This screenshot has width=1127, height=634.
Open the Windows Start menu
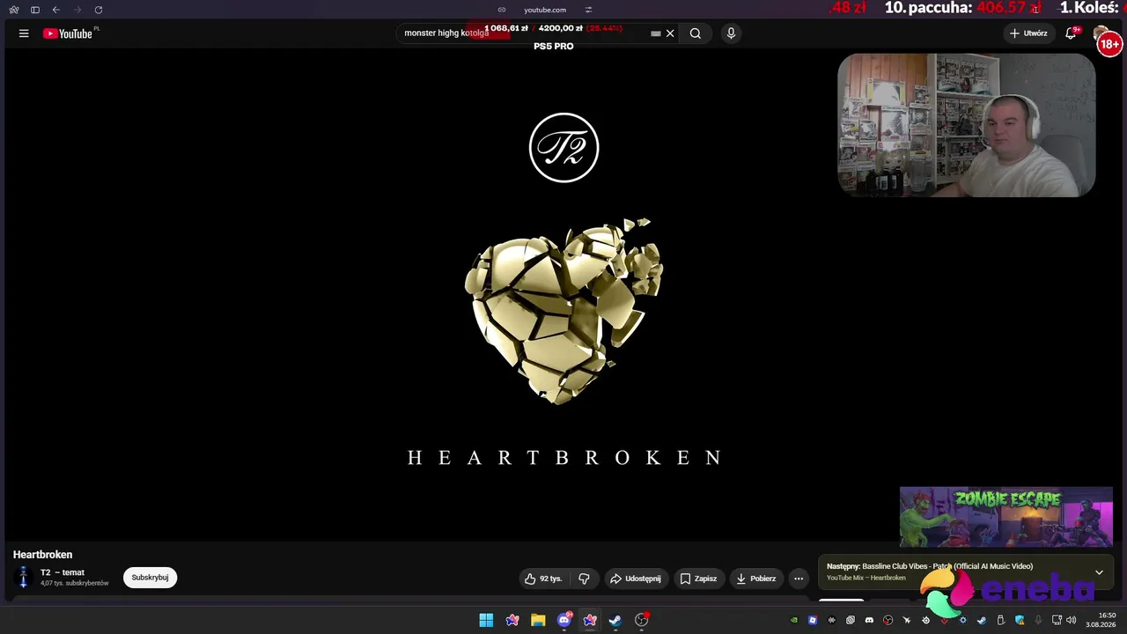point(486,620)
